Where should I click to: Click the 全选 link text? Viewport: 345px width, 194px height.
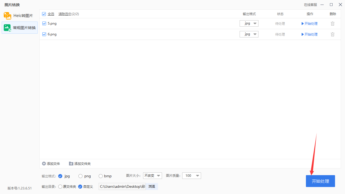(x=51, y=14)
